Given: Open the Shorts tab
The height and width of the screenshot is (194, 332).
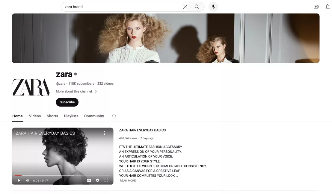Looking at the screenshot, I should coord(52,116).
